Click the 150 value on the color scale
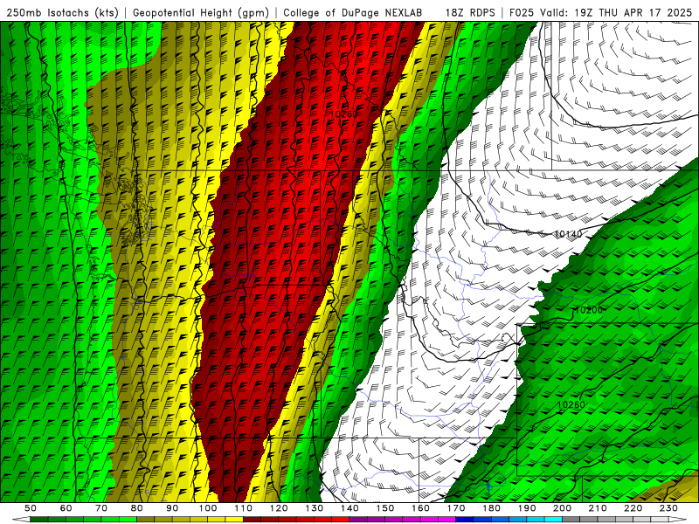Image resolution: width=699 pixels, height=524 pixels. [385, 508]
